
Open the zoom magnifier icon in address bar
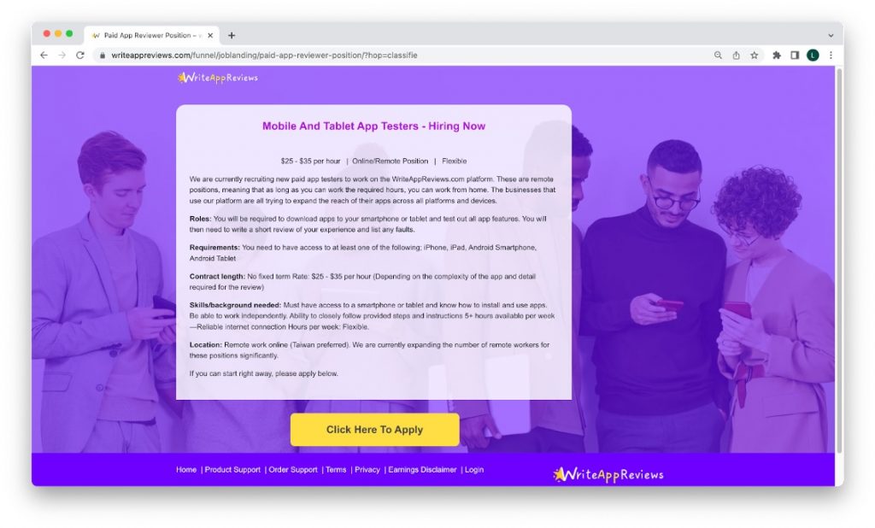718,56
